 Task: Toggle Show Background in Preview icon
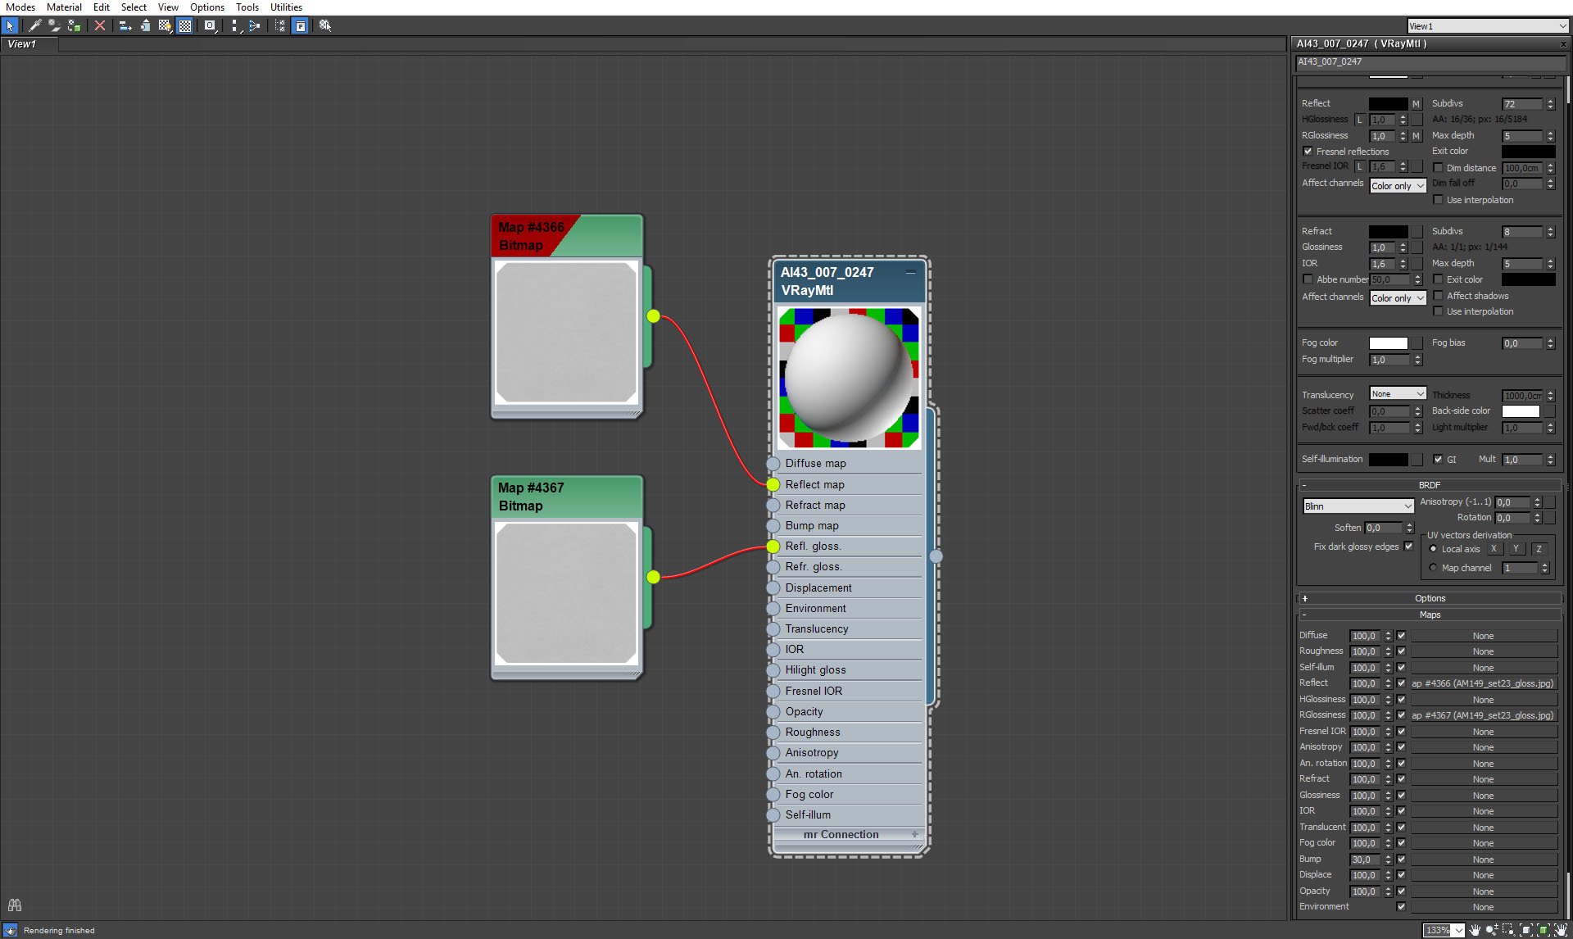pos(185,26)
